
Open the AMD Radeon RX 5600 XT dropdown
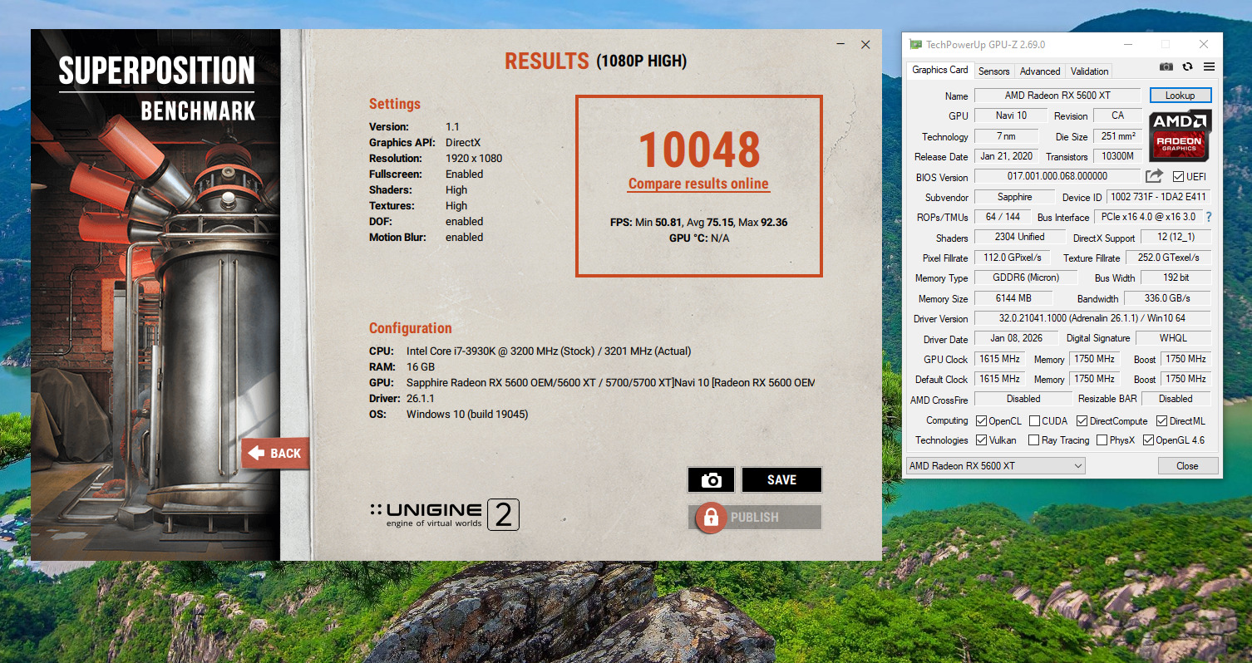pyautogui.click(x=995, y=466)
